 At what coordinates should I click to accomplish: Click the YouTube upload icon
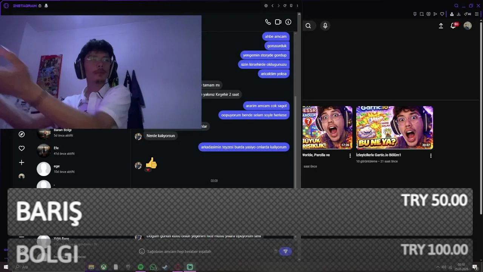click(x=441, y=26)
